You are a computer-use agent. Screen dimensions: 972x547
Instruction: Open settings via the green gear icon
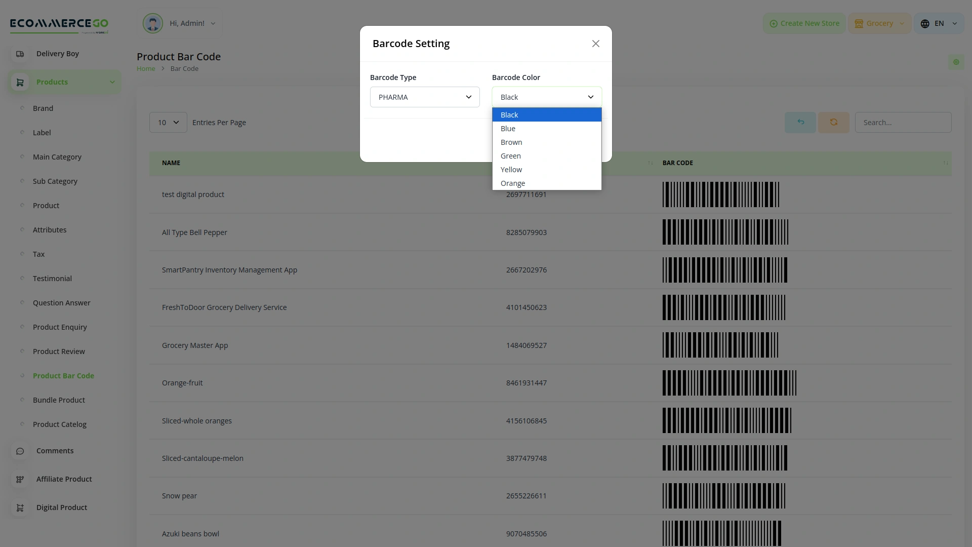(x=956, y=62)
